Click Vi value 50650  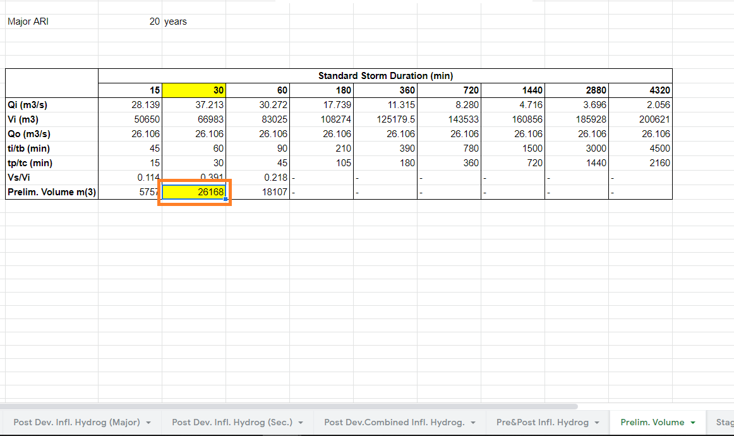click(130, 119)
